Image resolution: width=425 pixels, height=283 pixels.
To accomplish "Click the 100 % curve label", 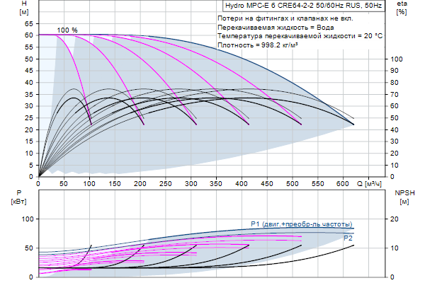I will (67, 30).
